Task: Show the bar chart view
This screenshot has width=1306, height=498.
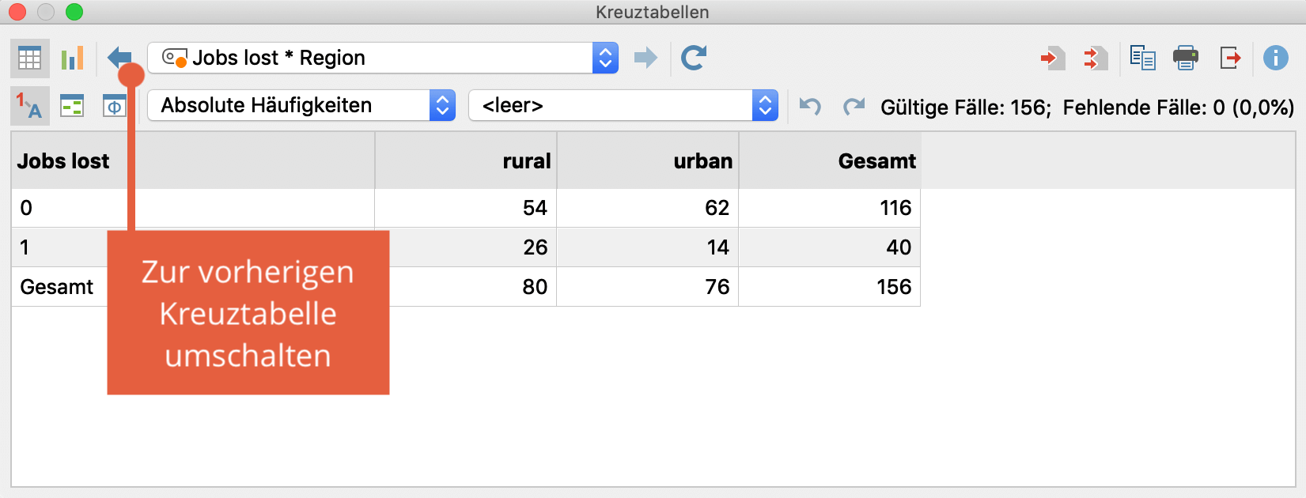Action: 72,58
